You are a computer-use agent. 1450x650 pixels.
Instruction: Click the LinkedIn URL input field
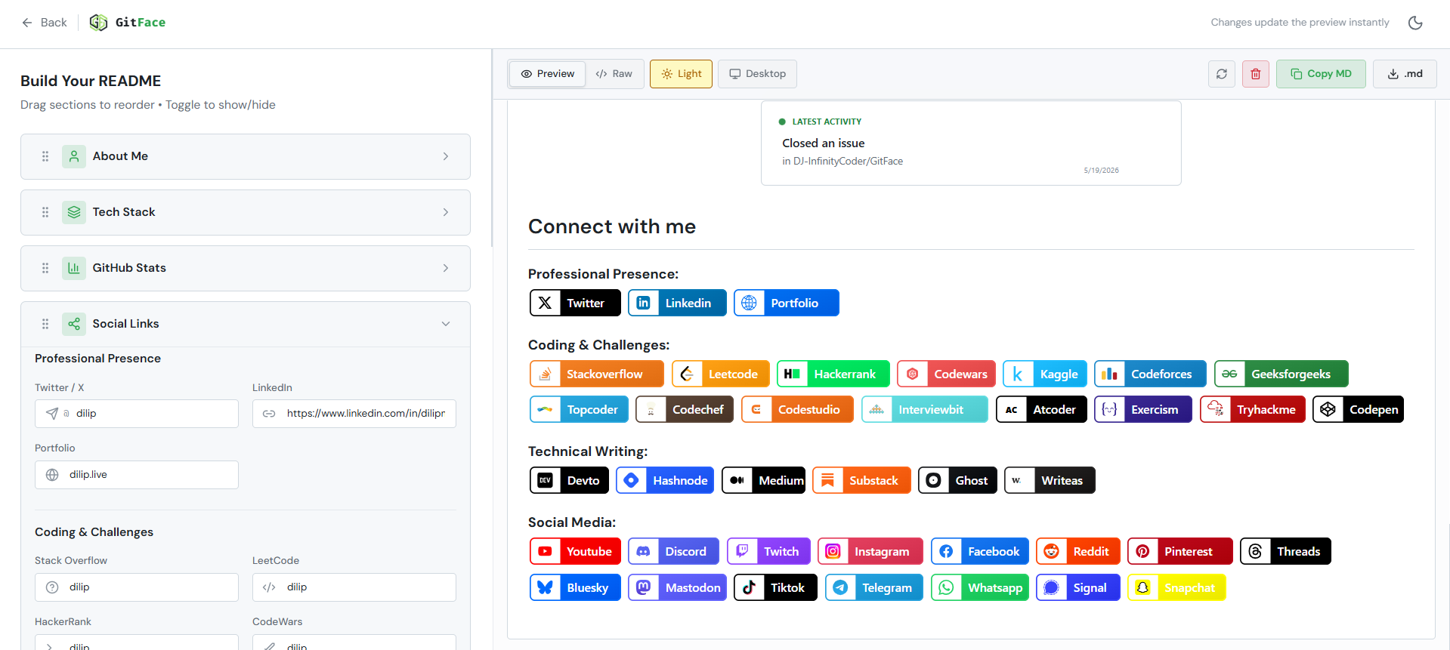click(x=354, y=414)
